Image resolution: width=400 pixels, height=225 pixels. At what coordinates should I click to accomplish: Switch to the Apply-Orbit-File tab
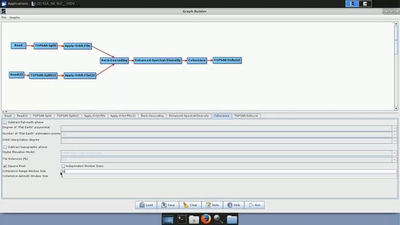(x=94, y=116)
